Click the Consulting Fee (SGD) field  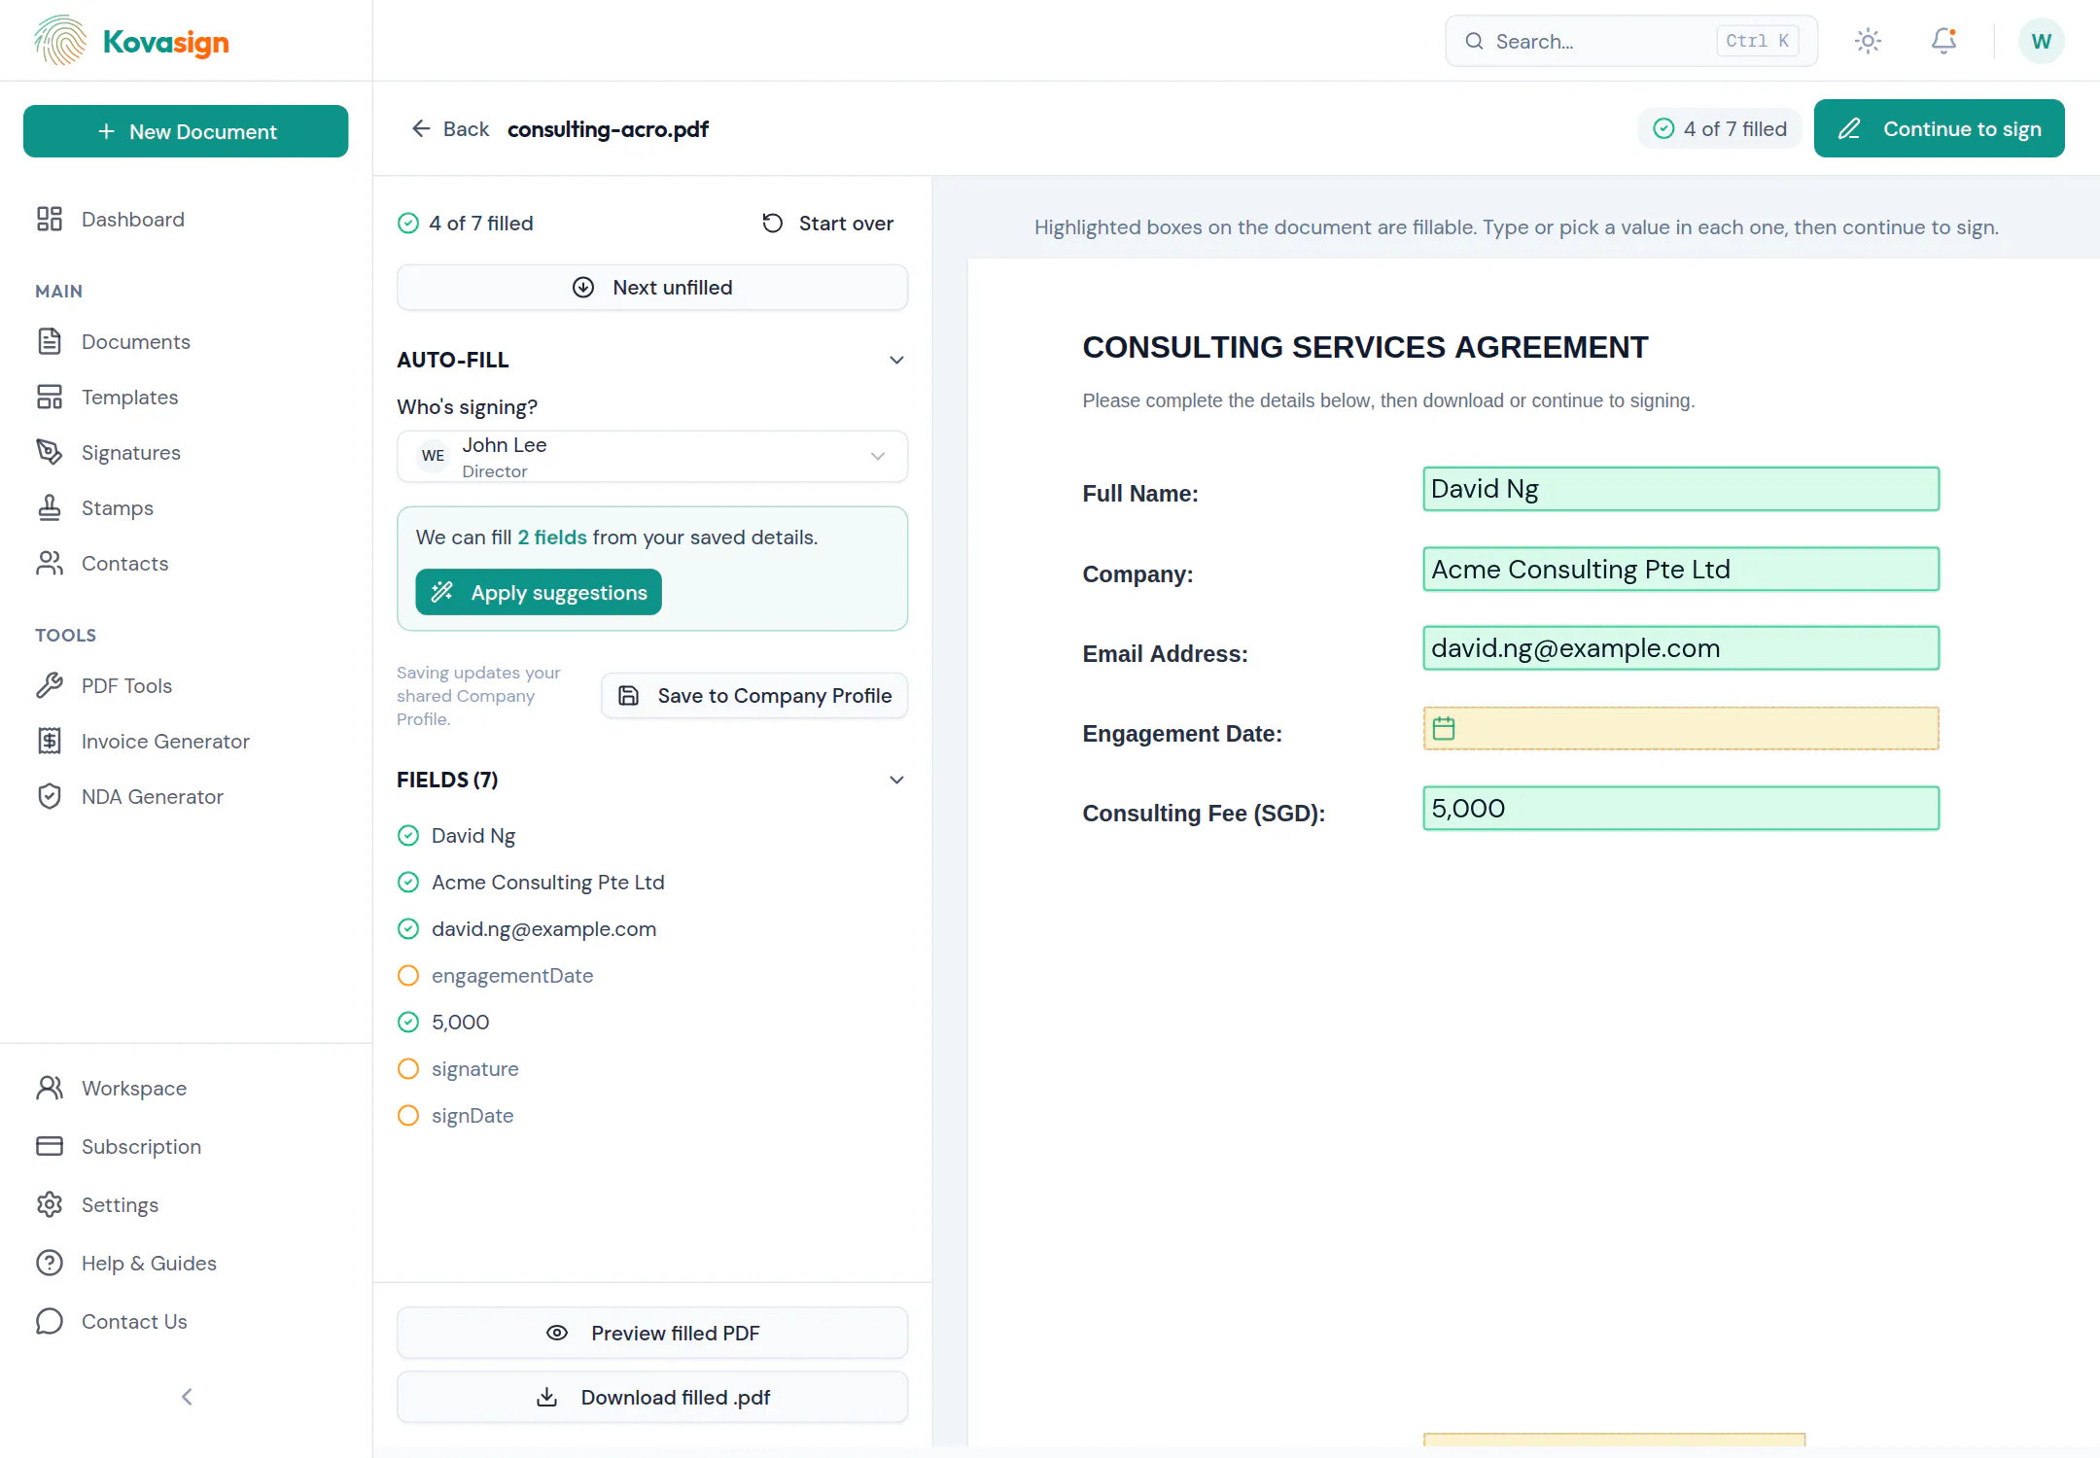pyautogui.click(x=1681, y=808)
